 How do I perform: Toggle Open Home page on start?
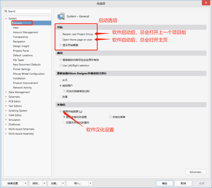[61, 40]
